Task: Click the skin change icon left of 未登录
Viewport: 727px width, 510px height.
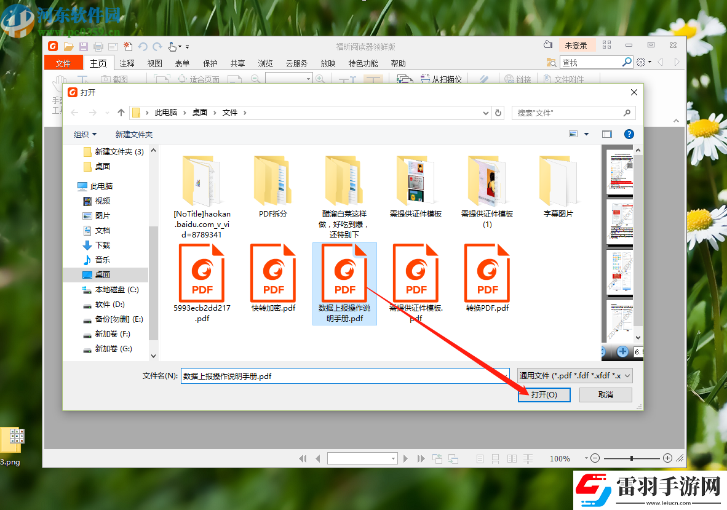Action: coord(548,44)
